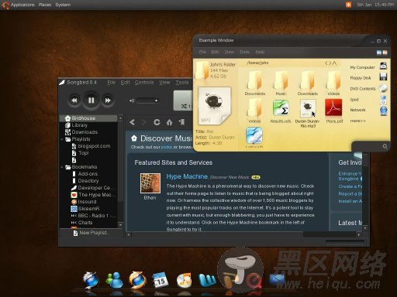Click Ethan's avatar thumbnail
This screenshot has height=297, width=397.
[x=150, y=183]
